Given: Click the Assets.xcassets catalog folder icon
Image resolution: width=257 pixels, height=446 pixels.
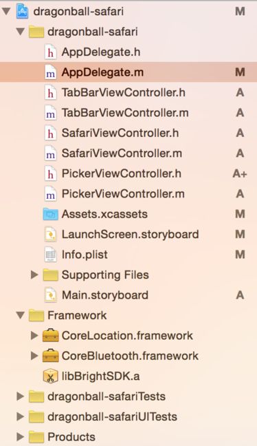Looking at the screenshot, I should [51, 214].
